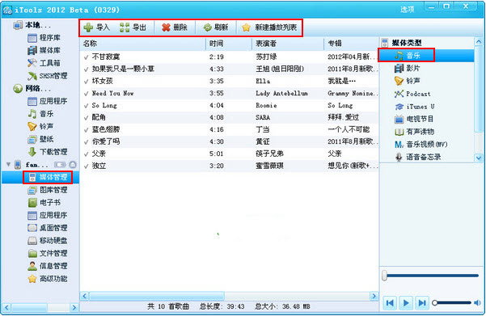Screen dimensions: 486x316
Task: Open 文件管理 file manager
Action: coord(48,253)
